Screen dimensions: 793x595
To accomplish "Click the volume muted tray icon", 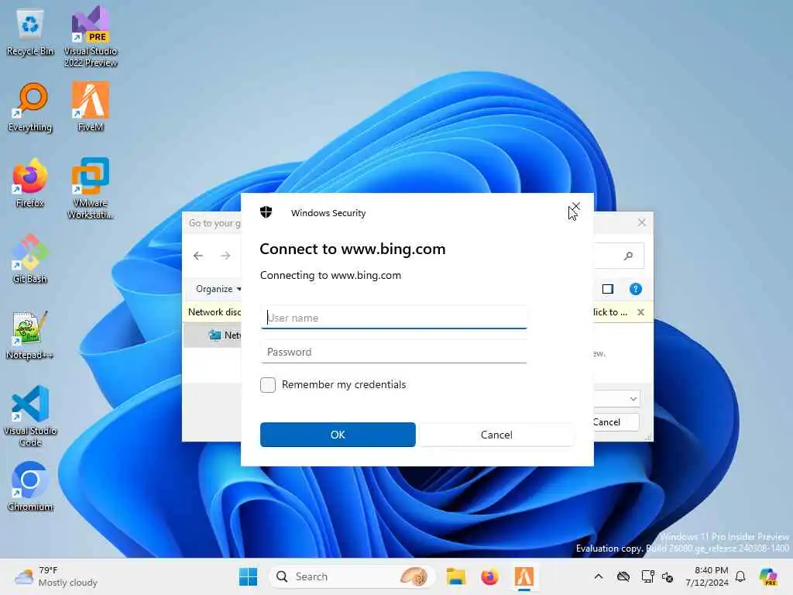I will 668,576.
